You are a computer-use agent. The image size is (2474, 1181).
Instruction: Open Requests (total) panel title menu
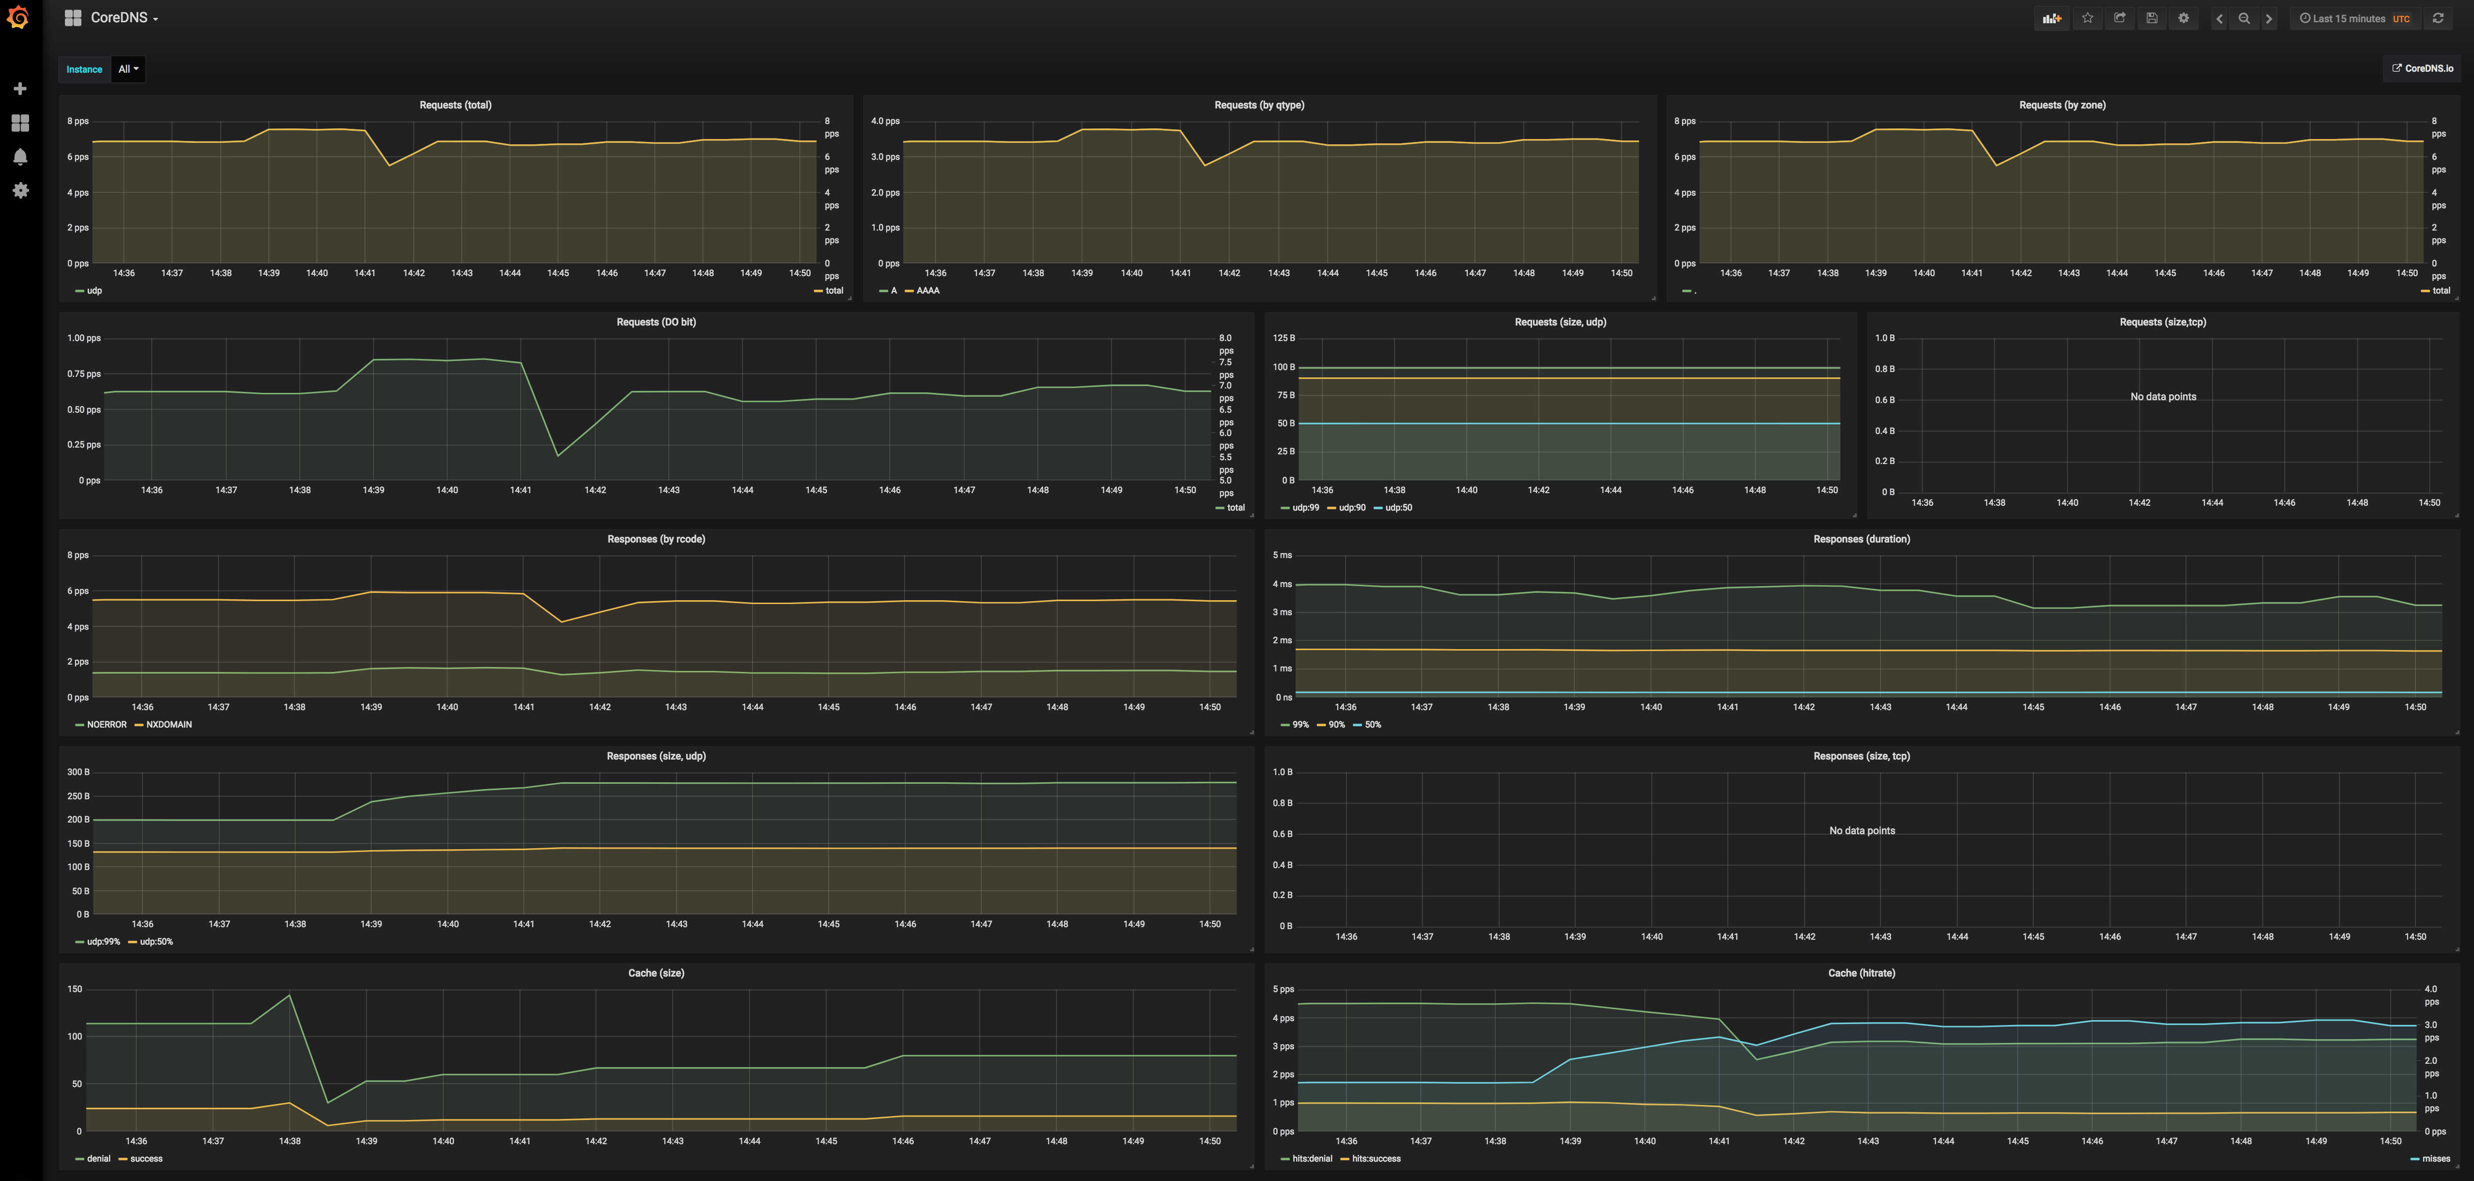[455, 105]
